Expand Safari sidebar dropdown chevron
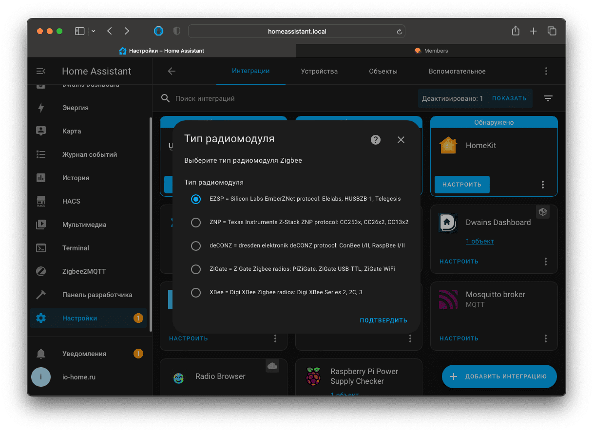593x432 pixels. [x=94, y=31]
